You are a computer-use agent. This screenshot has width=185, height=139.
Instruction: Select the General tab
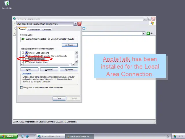click(x=22, y=29)
